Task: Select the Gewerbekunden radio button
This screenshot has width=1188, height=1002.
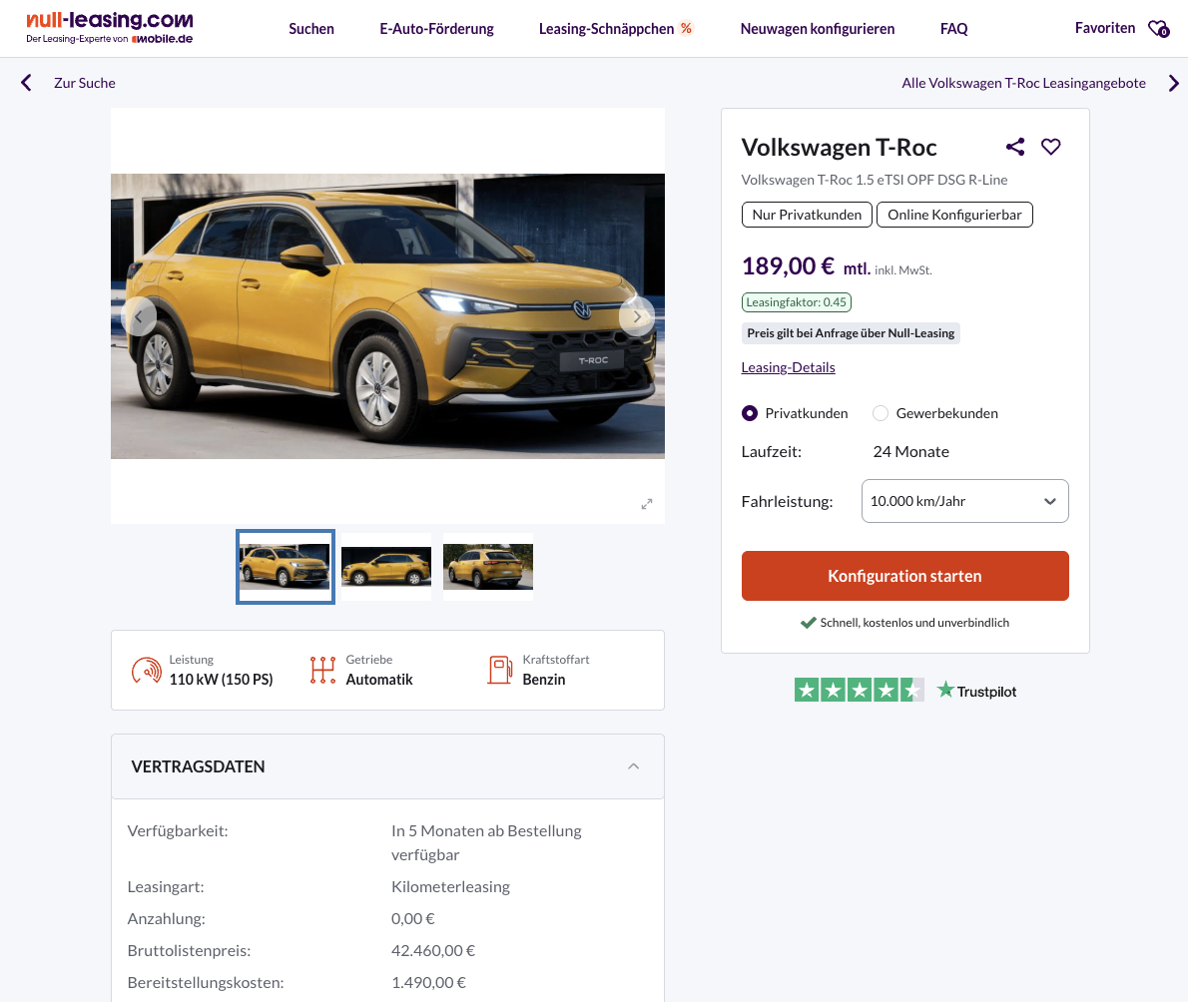Action: [881, 413]
